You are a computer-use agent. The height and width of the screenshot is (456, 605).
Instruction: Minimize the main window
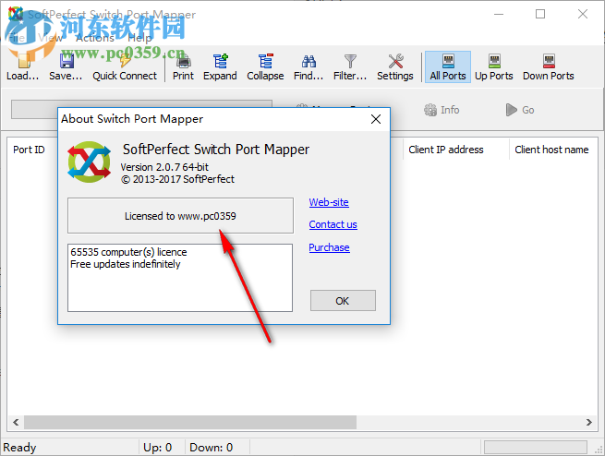(x=499, y=14)
